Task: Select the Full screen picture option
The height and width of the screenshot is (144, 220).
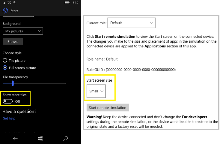Action: [5, 67]
